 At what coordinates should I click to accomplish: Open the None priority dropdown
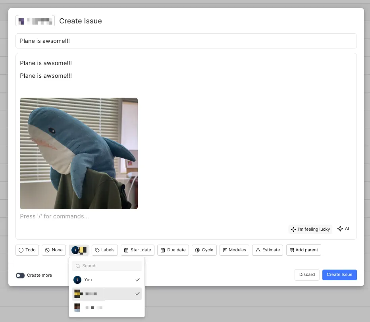54,250
